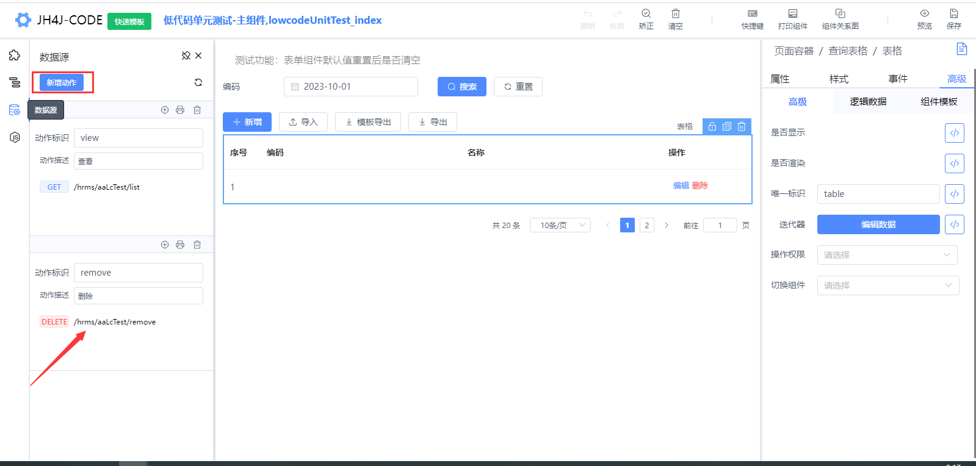
Task: Refresh the data source list
Action: click(x=198, y=82)
